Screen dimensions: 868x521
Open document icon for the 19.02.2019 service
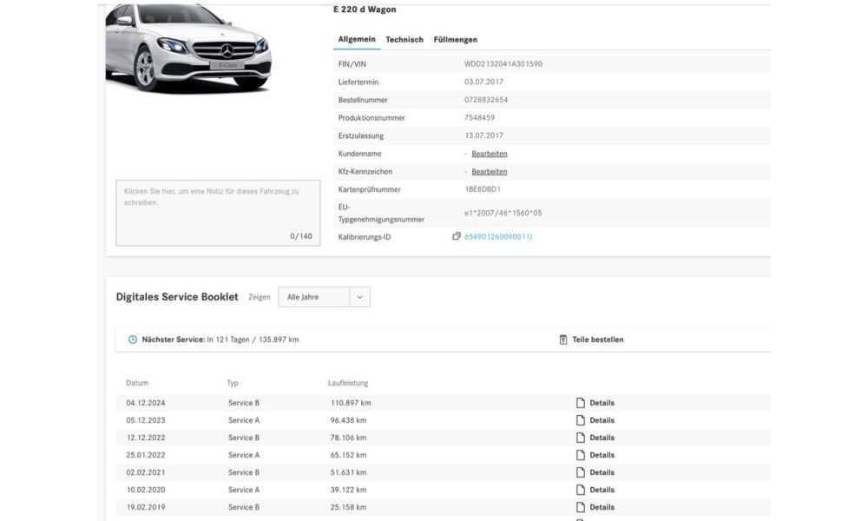pos(580,507)
